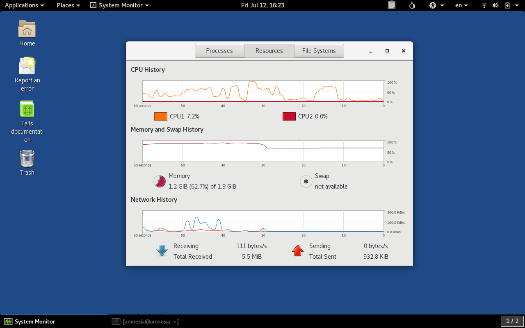The width and height of the screenshot is (525, 328).
Task: Open the File Systems tab
Action: point(319,50)
